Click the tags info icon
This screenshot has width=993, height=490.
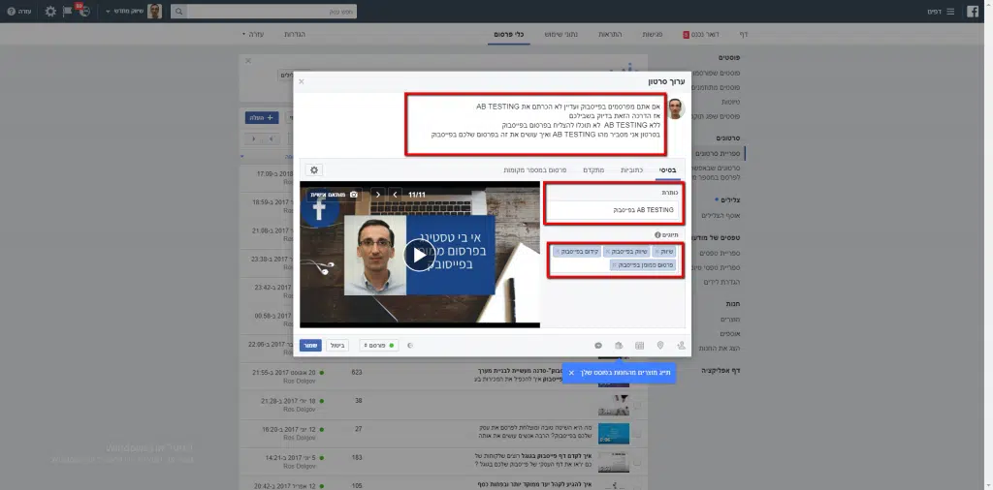click(658, 234)
